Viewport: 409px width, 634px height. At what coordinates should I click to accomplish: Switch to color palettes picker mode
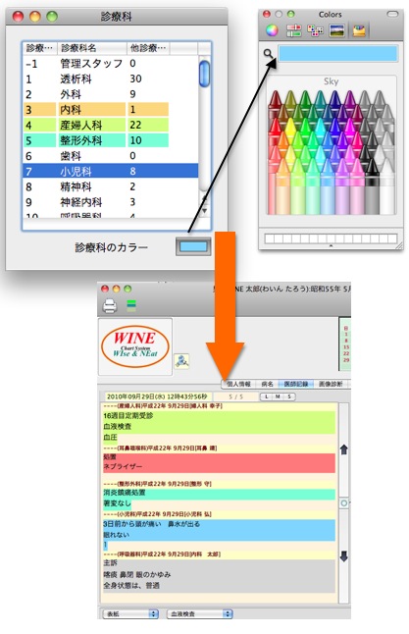tap(315, 30)
